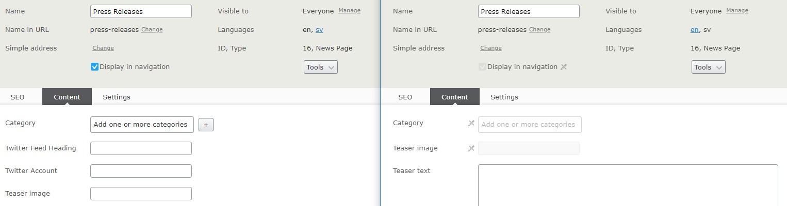Image resolution: width=787 pixels, height=206 pixels.
Task: Open the Tools dropdown in the left panel
Action: (320, 67)
